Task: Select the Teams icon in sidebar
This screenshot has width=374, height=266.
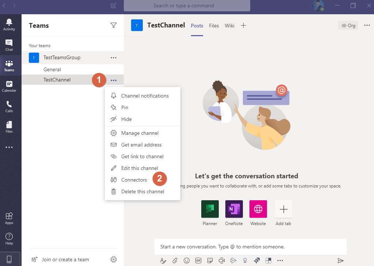Action: coord(9,66)
